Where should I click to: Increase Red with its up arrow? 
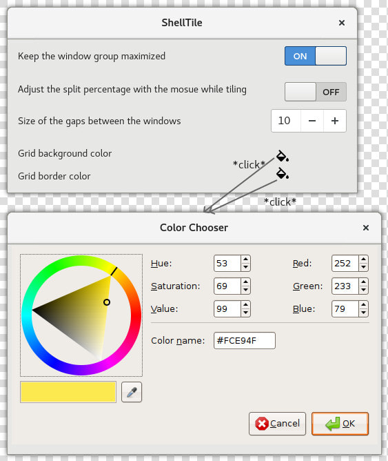click(364, 259)
